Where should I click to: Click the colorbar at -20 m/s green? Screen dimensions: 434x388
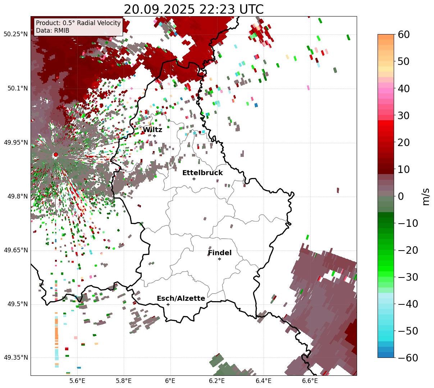(x=386, y=250)
